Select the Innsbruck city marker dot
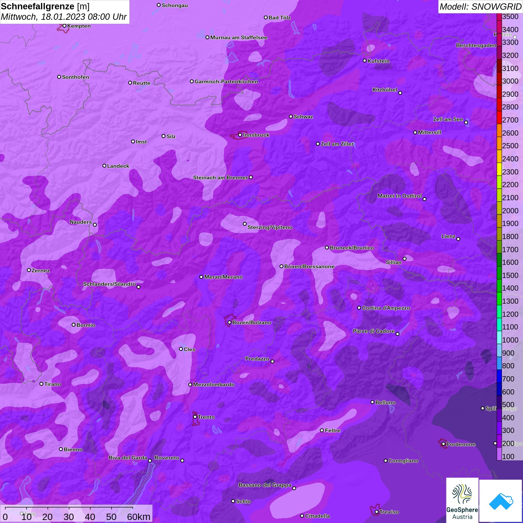The image size is (523, 523). click(x=240, y=135)
